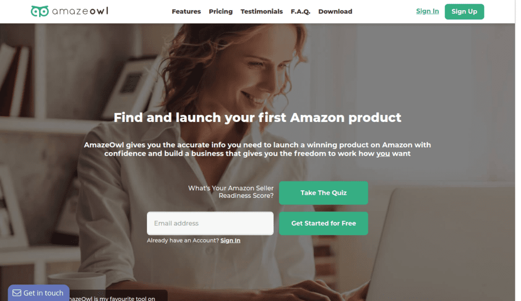
Task: Open the Download nav link
Action: 335,11
